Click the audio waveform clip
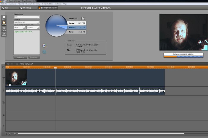Screen dimensions: 208x138 pyautogui.click(x=85, y=91)
